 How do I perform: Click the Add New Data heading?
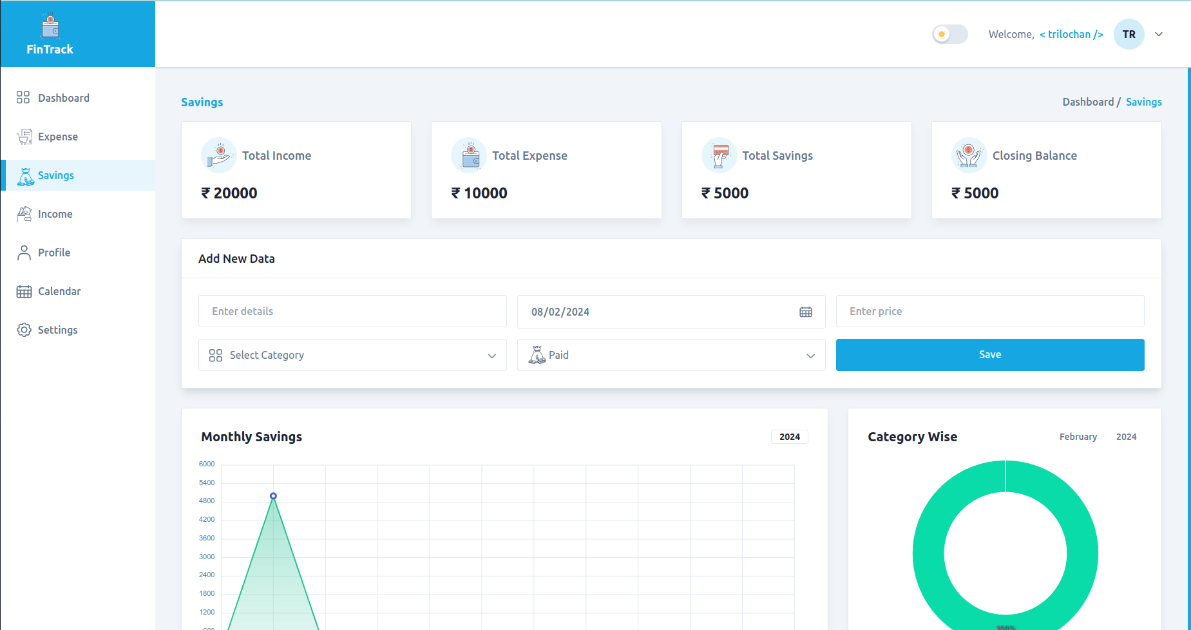(x=236, y=258)
